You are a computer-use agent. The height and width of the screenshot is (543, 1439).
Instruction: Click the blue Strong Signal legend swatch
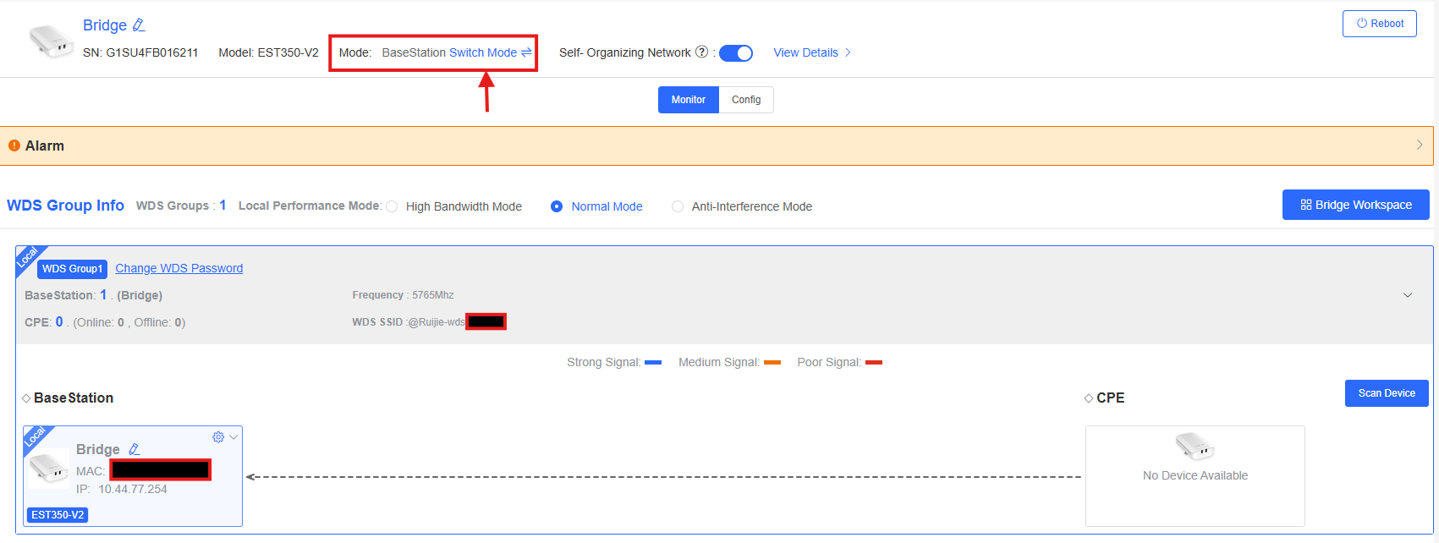pos(653,362)
